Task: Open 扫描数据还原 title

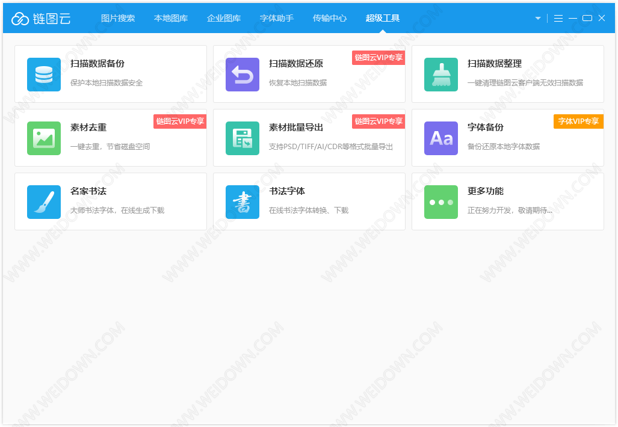Action: tap(296, 63)
